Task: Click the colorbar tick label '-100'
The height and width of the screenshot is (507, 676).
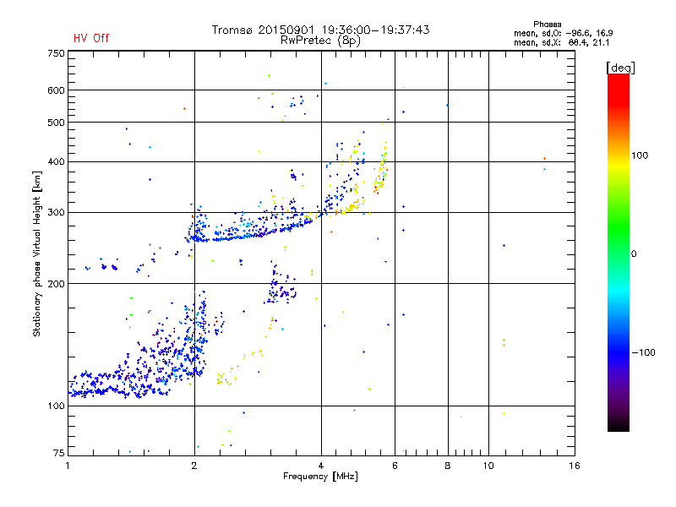Action: (643, 352)
